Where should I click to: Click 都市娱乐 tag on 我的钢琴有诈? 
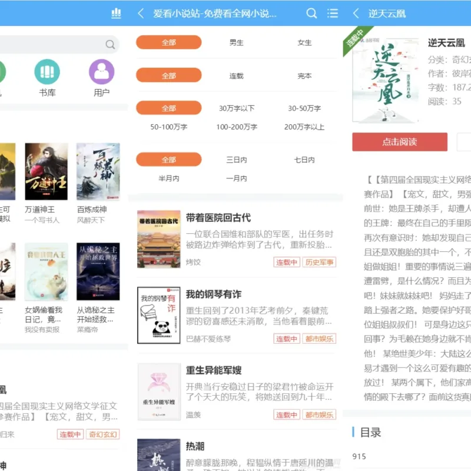click(319, 339)
